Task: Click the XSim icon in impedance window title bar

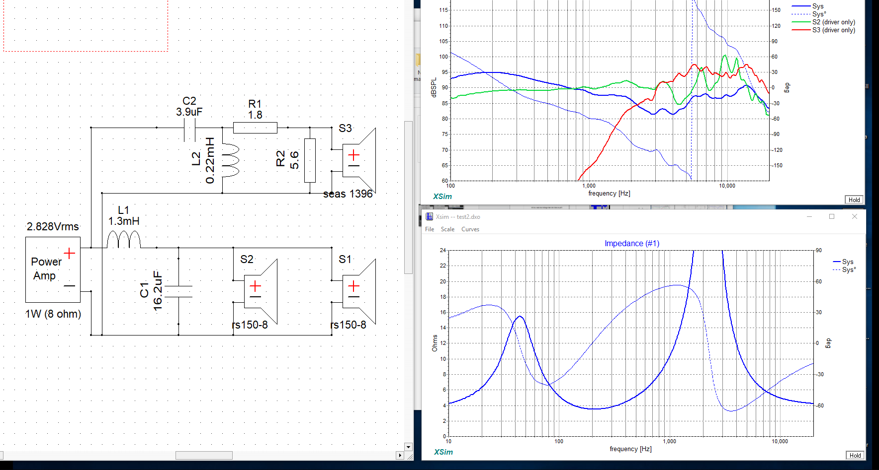Action: [x=429, y=216]
